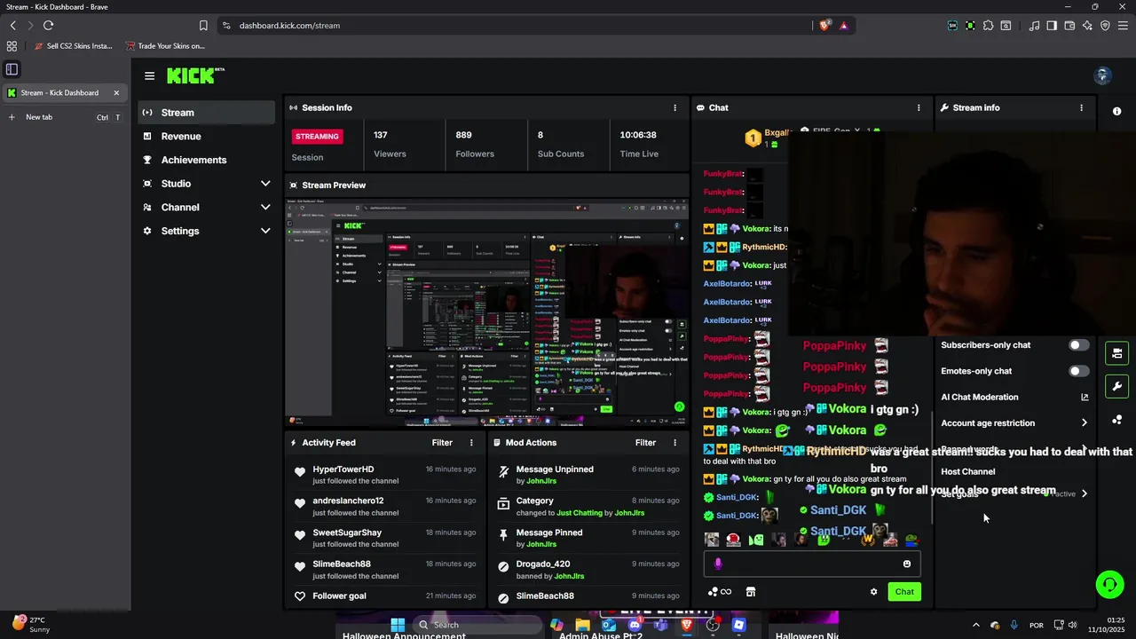Expand Account age restriction chevron
Screen dimensions: 1136x639
(x=1084, y=423)
